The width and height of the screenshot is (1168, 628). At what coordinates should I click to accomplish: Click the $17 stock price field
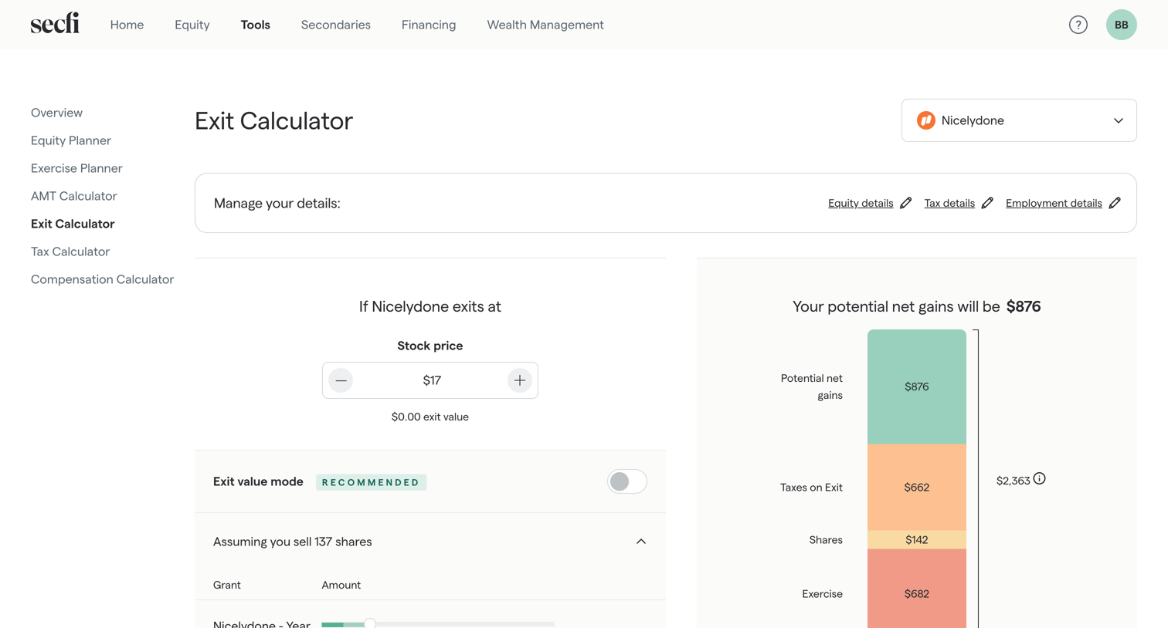[430, 380]
